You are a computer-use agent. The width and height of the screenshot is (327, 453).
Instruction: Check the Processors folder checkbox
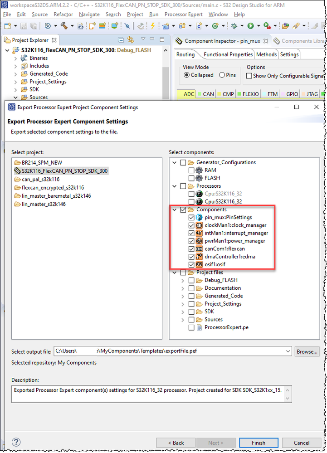pyautogui.click(x=183, y=186)
